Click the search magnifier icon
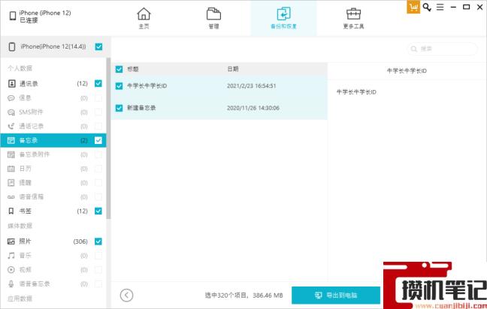 pyautogui.click(x=413, y=49)
